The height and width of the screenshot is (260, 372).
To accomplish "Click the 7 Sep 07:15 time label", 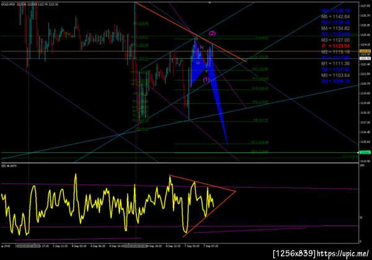I will pos(211,246).
